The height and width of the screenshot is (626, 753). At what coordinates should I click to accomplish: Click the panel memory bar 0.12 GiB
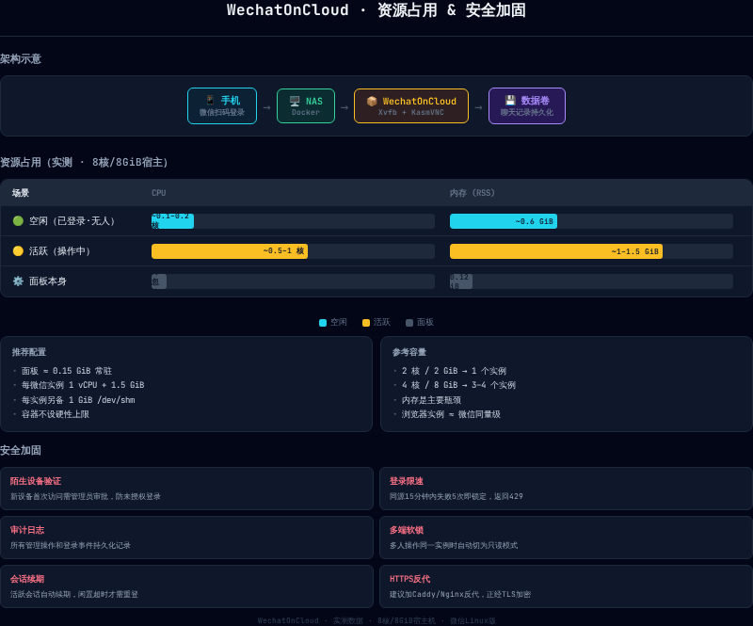461,281
